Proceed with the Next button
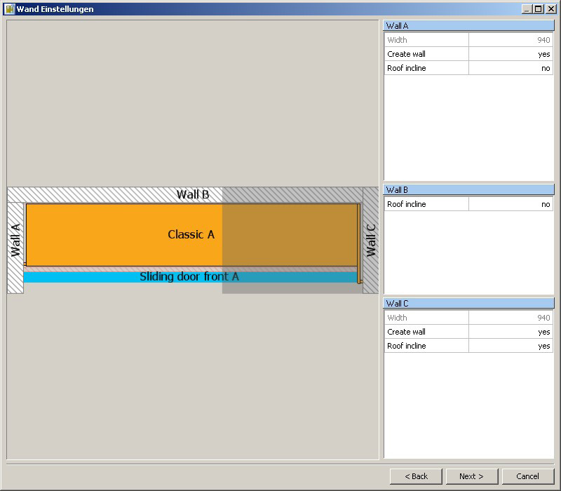Image resolution: width=561 pixels, height=491 pixels. click(x=471, y=476)
